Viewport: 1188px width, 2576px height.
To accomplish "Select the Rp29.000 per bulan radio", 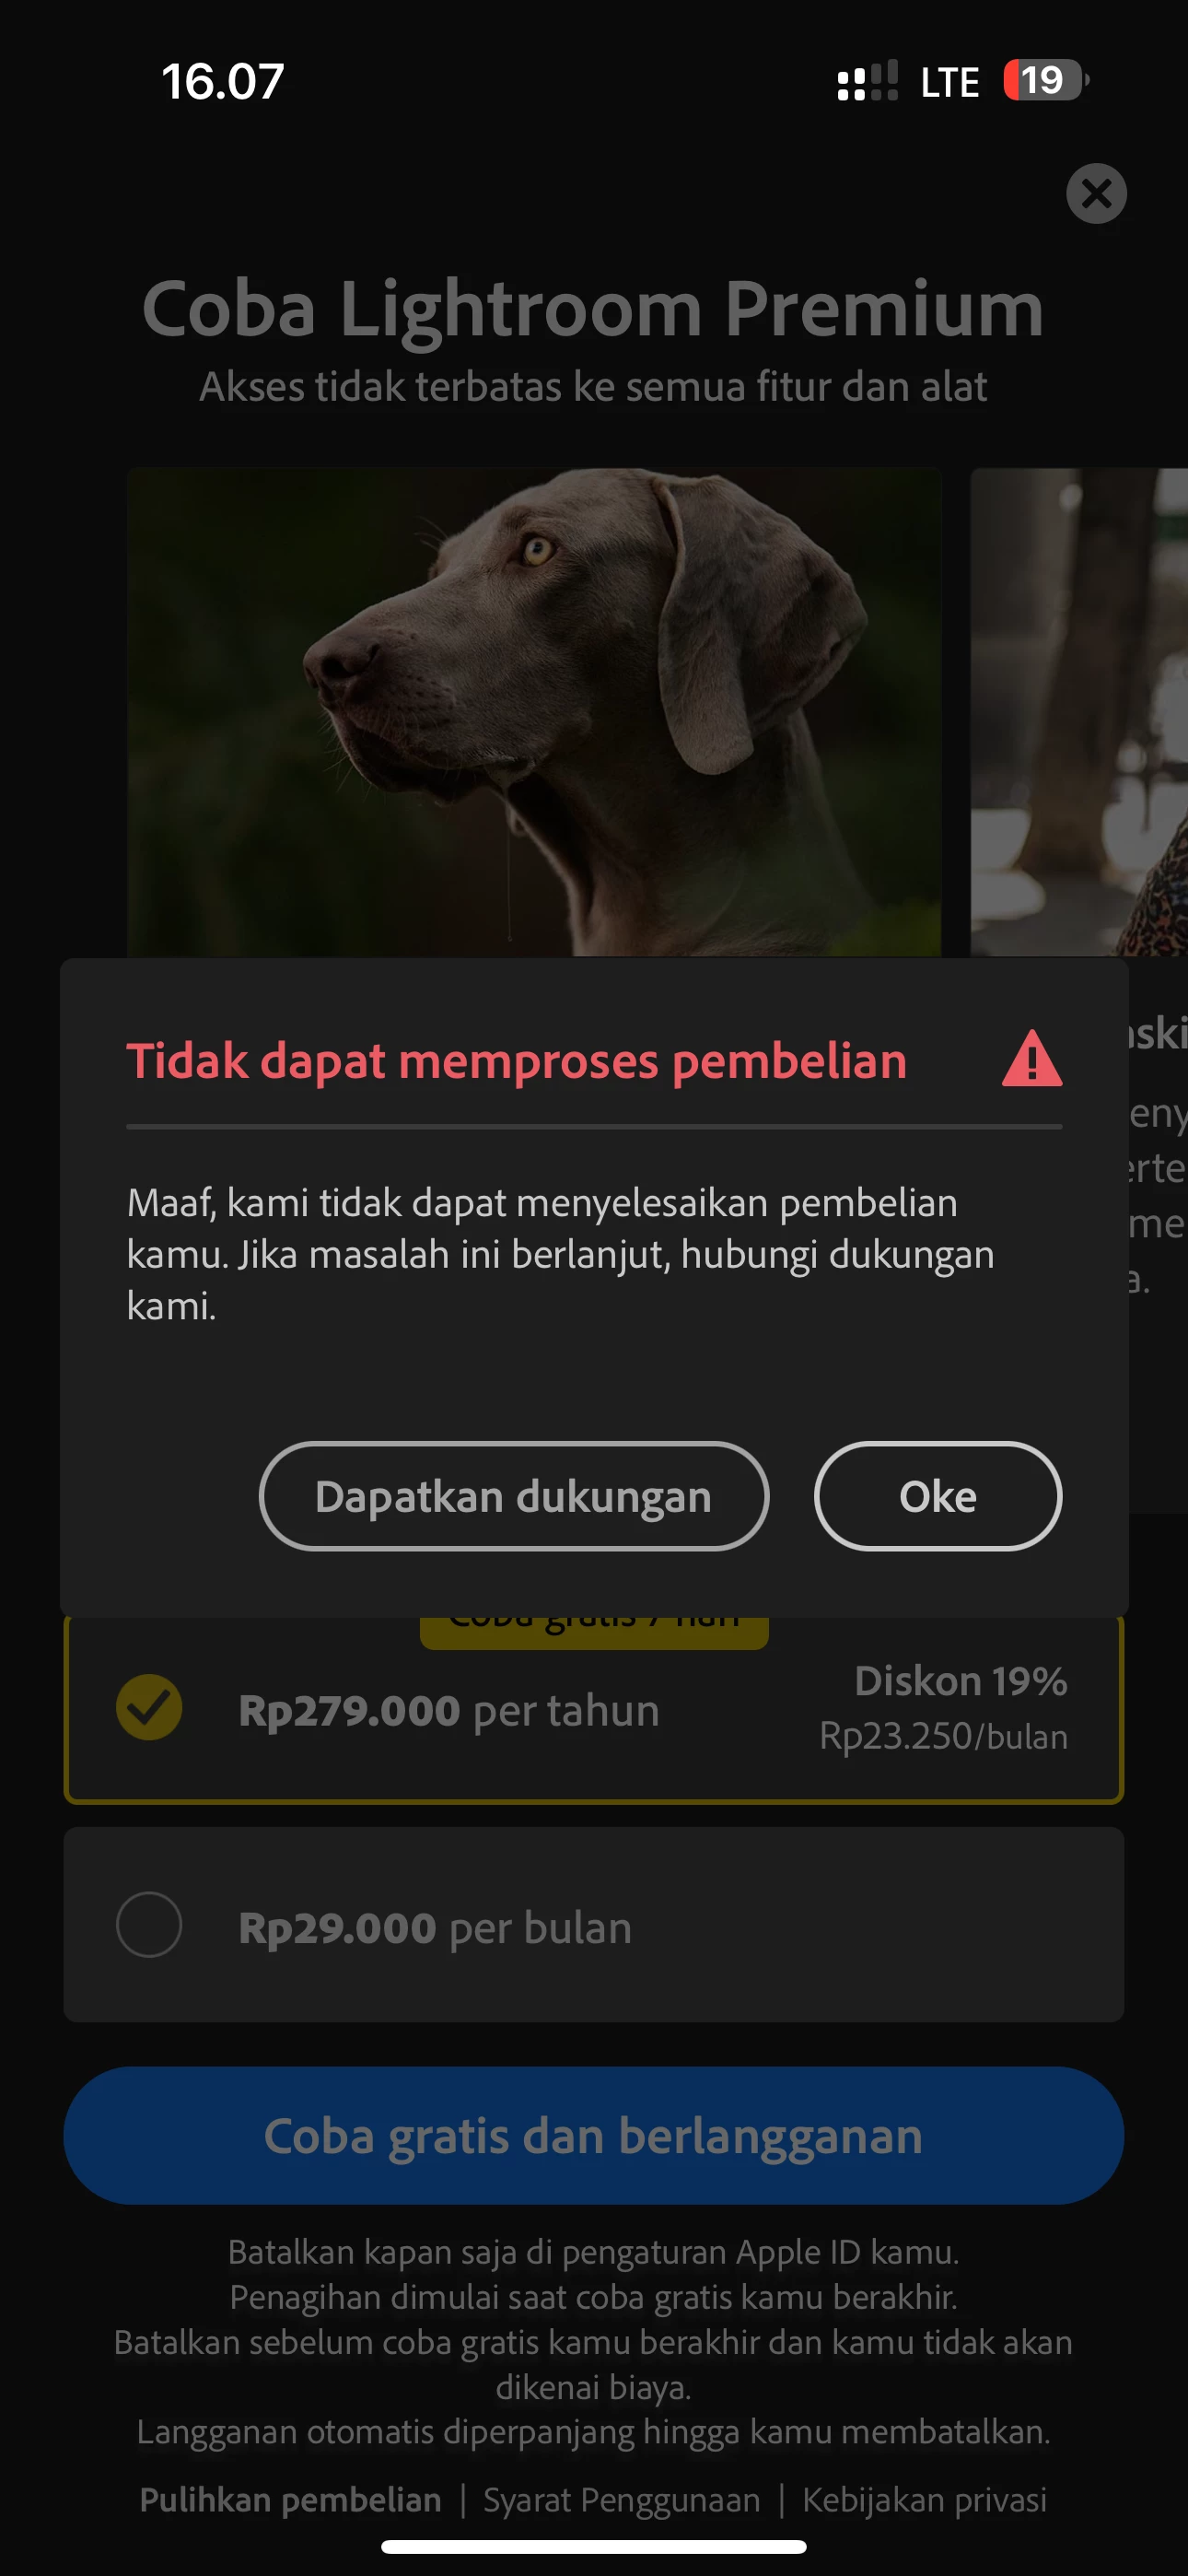I will point(149,1924).
